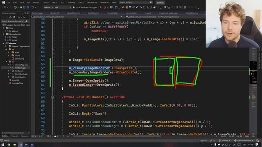Open the WINDOW menu
The height and width of the screenshot is (147, 262).
[105, 3]
